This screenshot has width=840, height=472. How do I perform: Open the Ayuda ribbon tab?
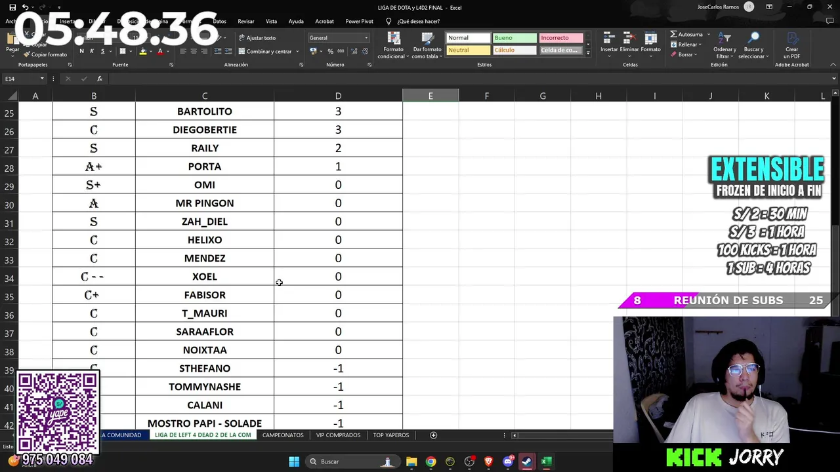(296, 22)
